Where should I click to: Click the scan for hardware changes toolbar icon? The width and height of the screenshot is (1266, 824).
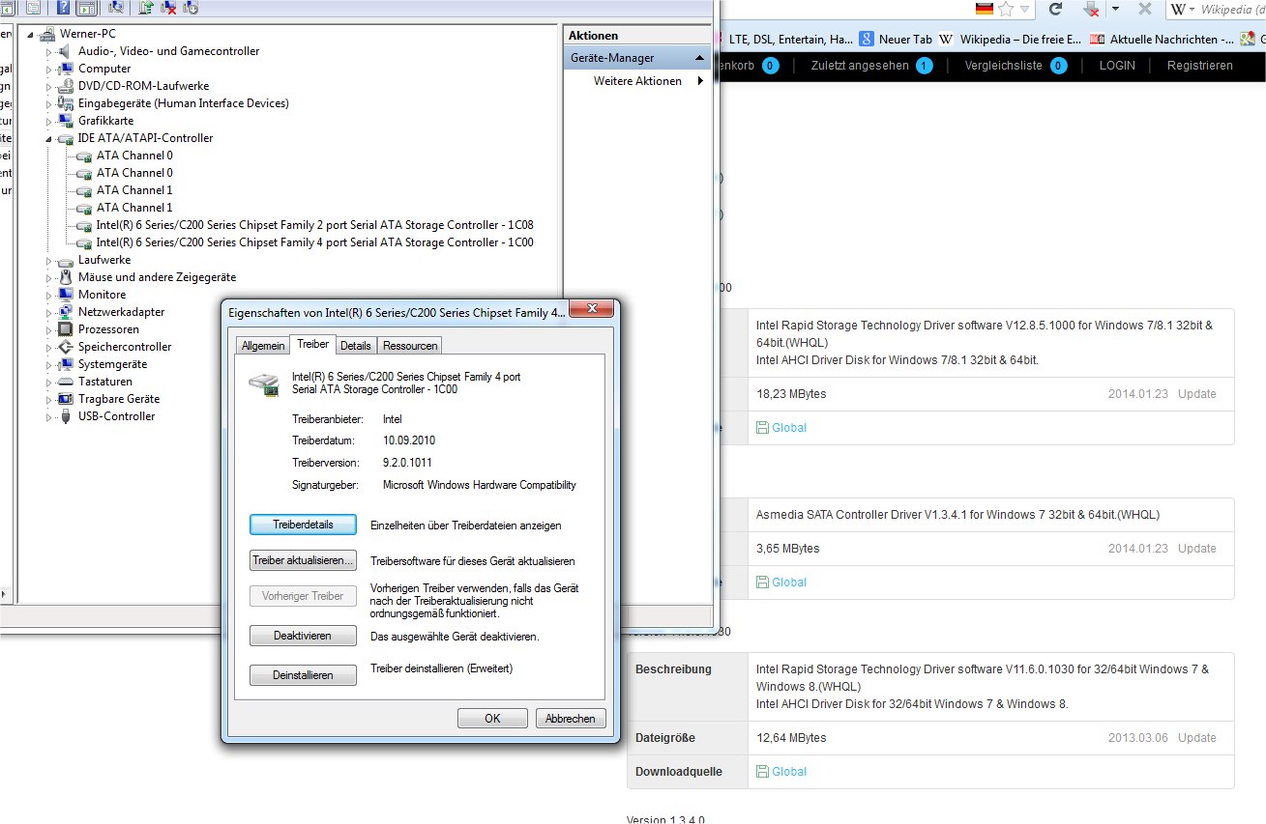(117, 8)
